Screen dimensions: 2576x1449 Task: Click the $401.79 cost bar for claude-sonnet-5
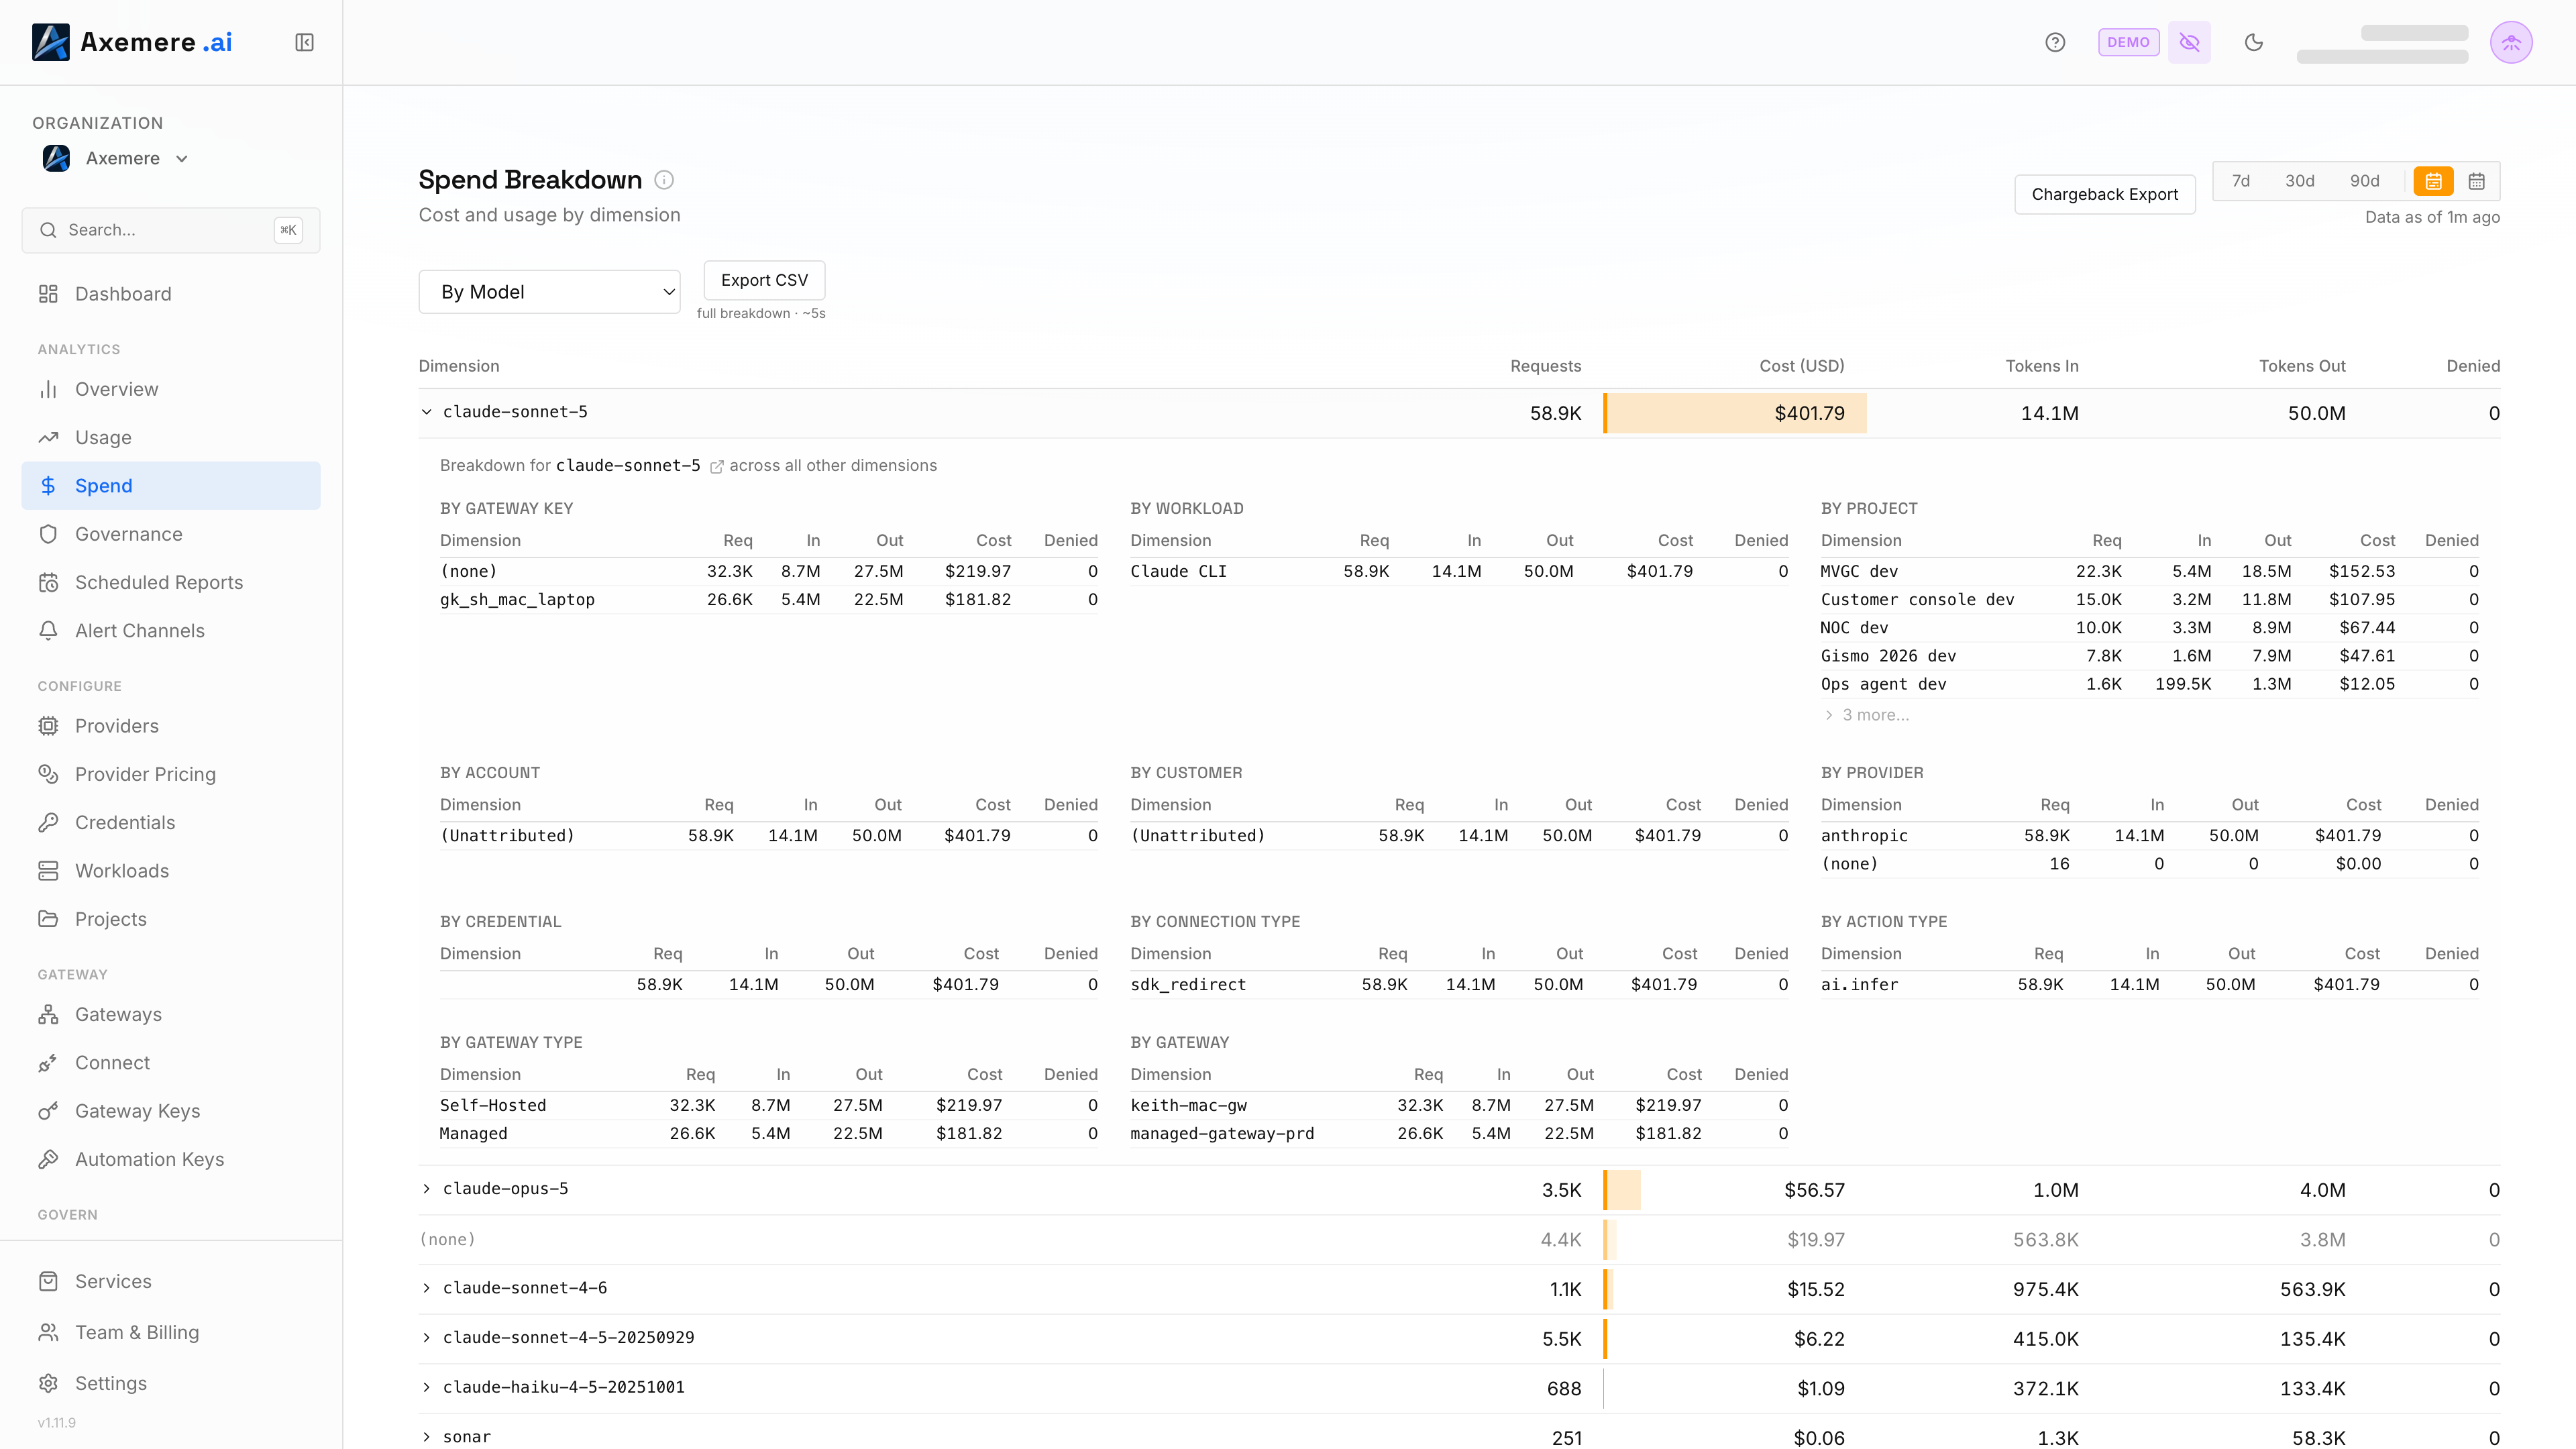click(1734, 413)
